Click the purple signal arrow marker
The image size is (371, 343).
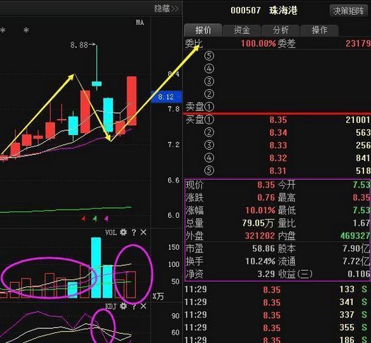pos(106,219)
